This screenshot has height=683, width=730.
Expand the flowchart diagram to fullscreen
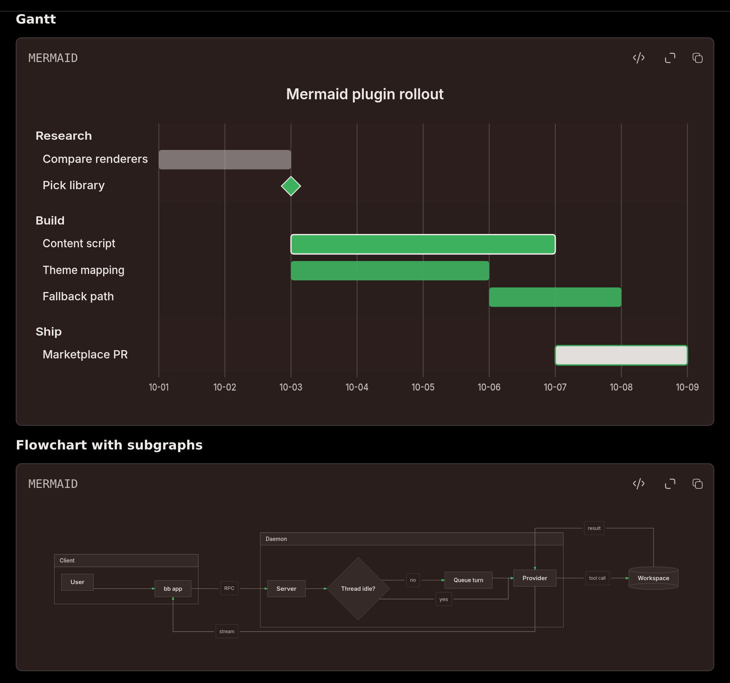(670, 484)
